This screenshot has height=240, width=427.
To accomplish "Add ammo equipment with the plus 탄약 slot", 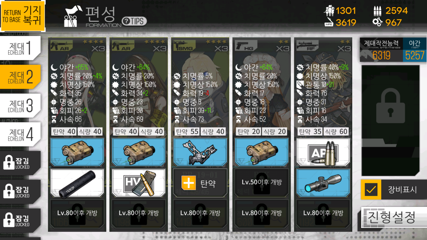I will pos(200,183).
